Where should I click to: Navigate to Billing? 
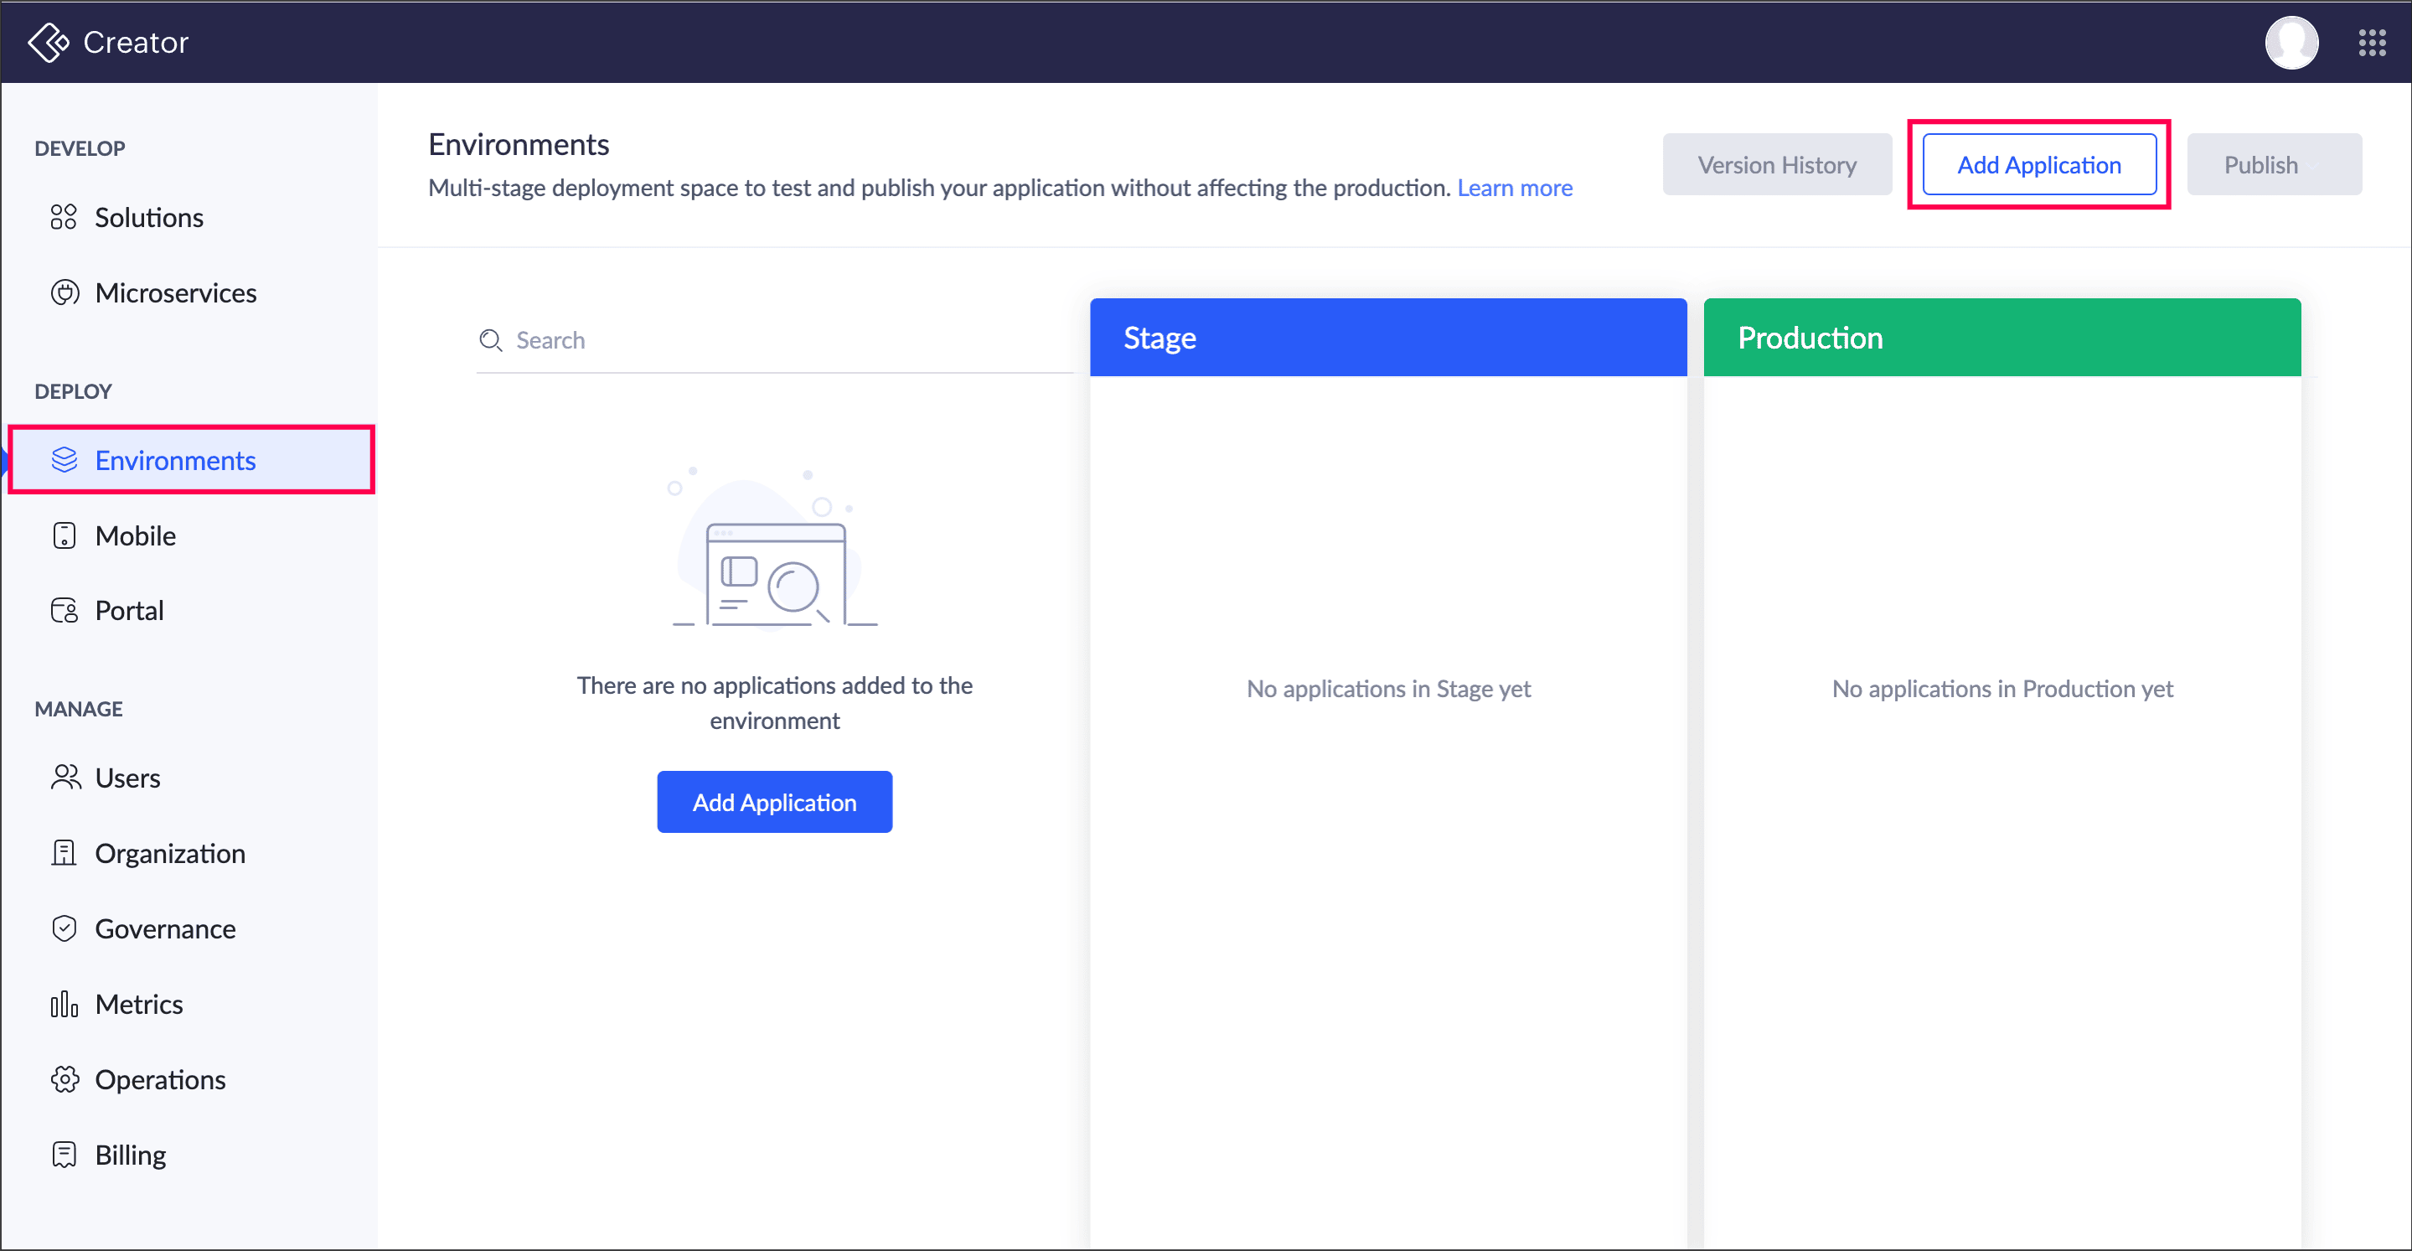[x=130, y=1155]
